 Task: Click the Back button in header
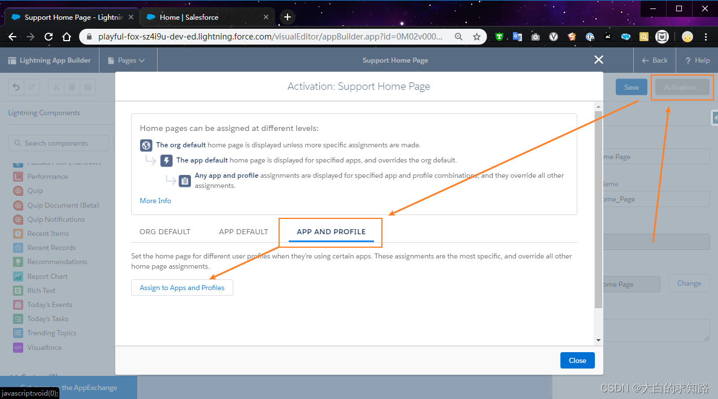pyautogui.click(x=655, y=60)
